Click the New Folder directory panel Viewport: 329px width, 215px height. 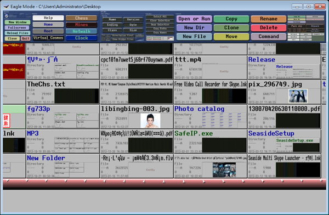point(63,166)
